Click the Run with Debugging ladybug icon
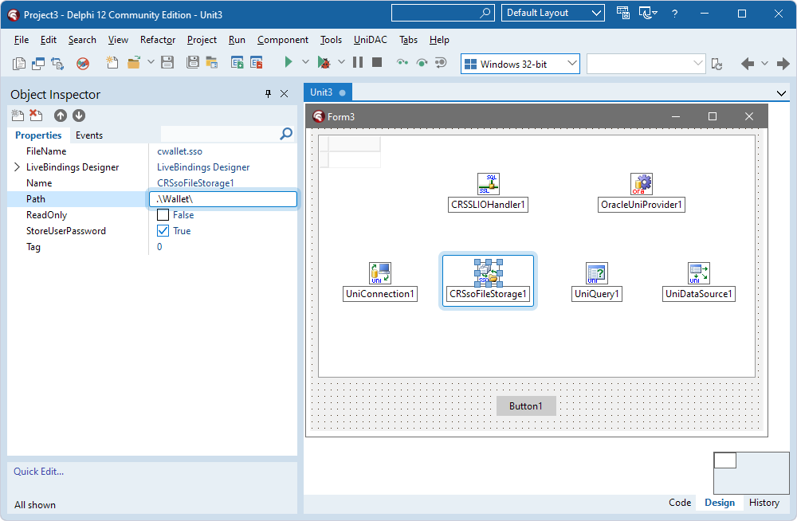 [x=326, y=61]
